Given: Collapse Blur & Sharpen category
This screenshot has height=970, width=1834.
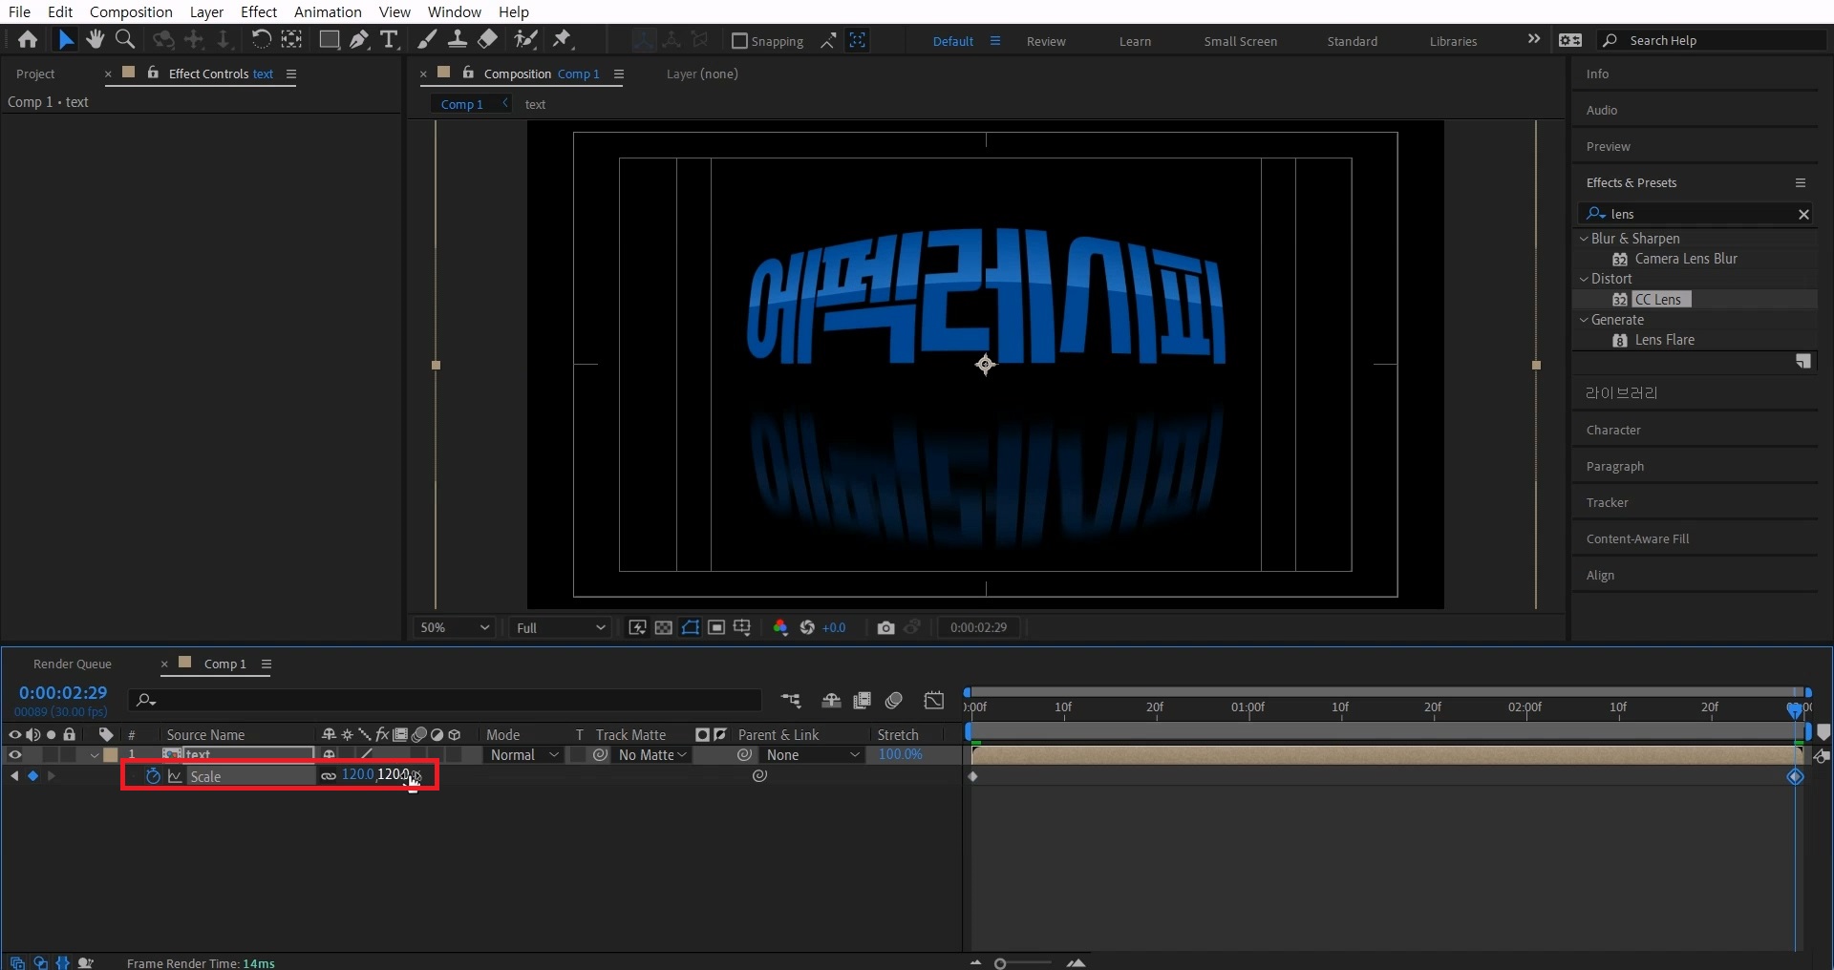Looking at the screenshot, I should [1584, 239].
